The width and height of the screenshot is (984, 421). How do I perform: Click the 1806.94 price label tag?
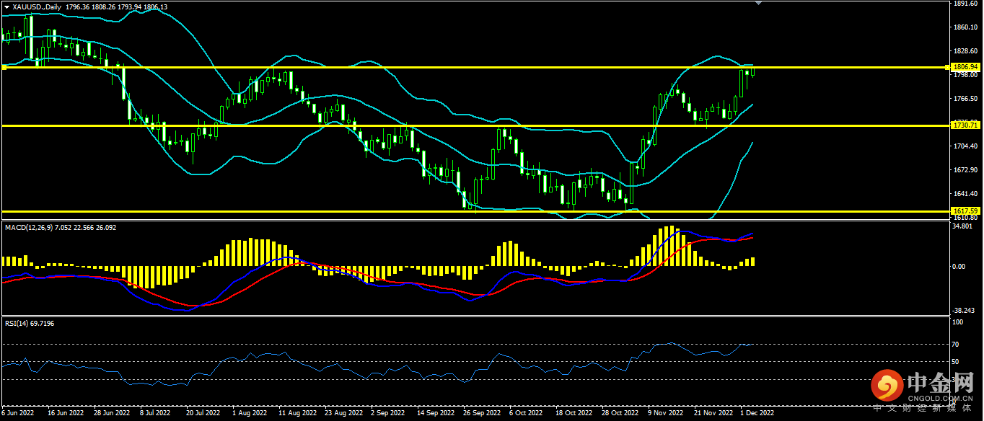click(965, 67)
